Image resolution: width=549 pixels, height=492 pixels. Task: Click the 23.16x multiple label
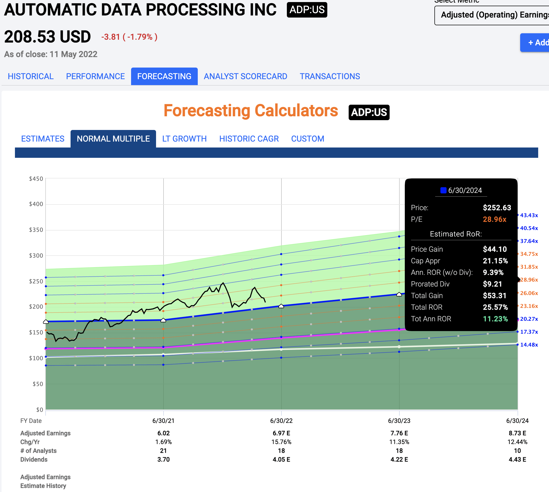coord(529,306)
